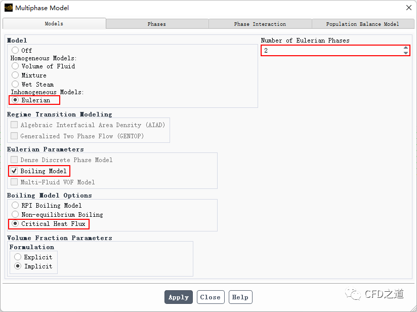Choose Non-equilibrium Boiling option
Image resolution: width=417 pixels, height=312 pixels.
[15, 214]
